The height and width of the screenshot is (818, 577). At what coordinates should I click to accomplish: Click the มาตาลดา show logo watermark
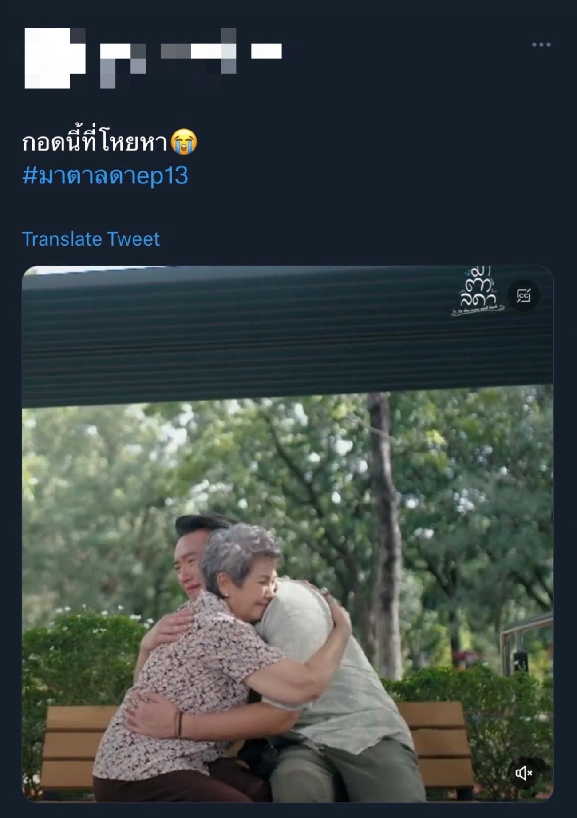(478, 292)
